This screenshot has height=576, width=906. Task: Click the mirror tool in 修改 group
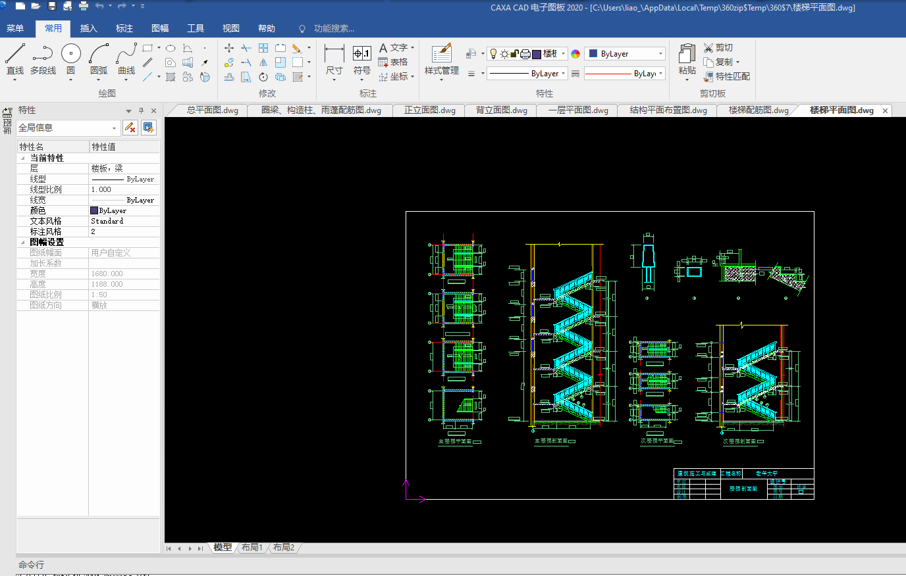tap(263, 62)
